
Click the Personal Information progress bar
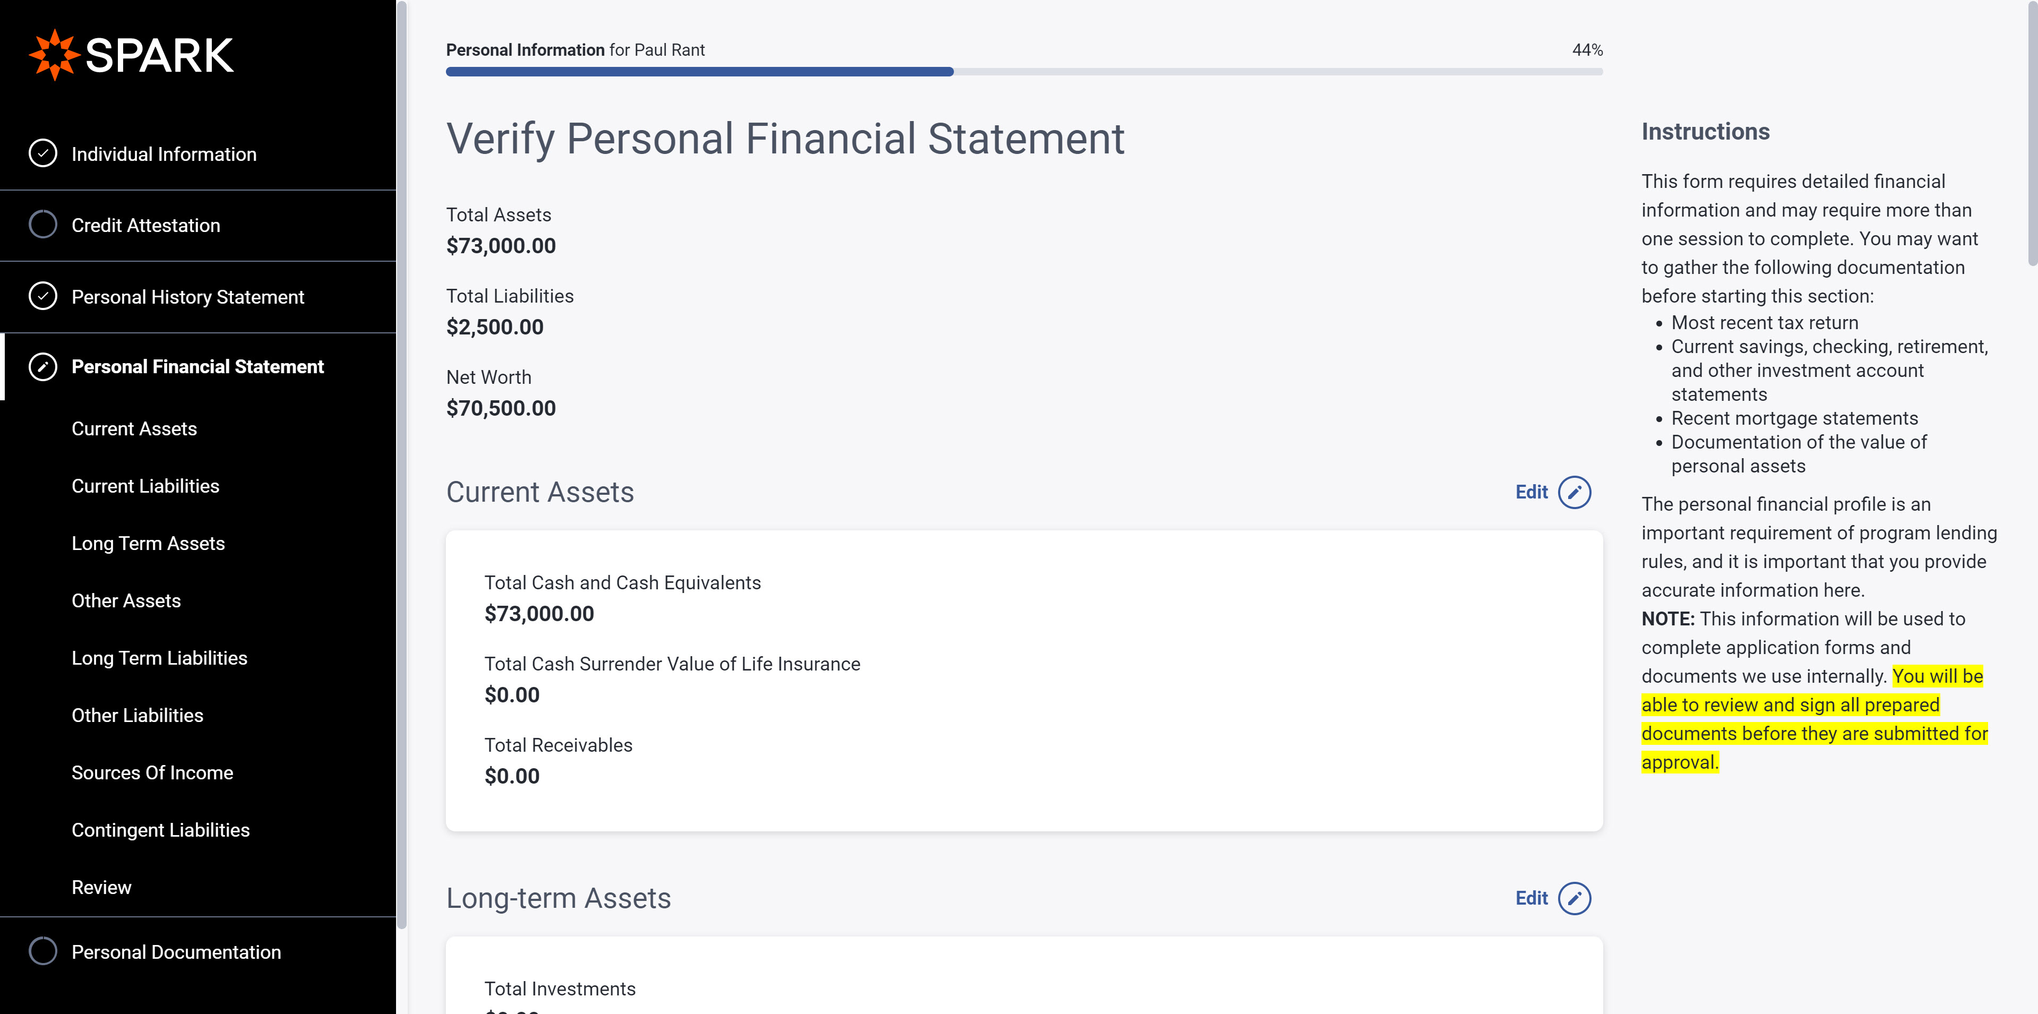click(1025, 72)
